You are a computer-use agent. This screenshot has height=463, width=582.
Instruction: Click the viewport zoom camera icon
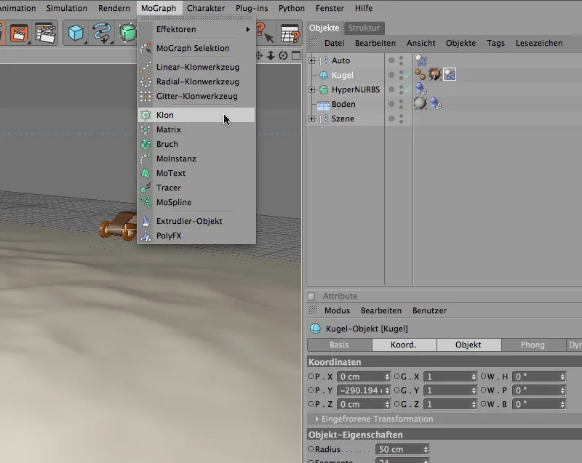point(271,56)
